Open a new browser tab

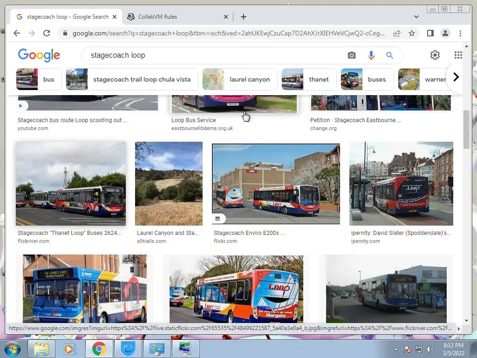pyautogui.click(x=243, y=17)
